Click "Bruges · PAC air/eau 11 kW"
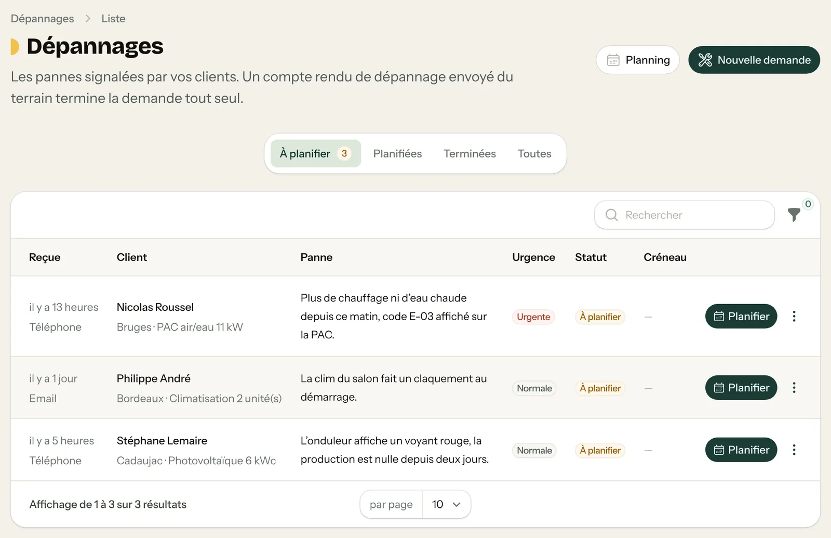This screenshot has width=831, height=538. click(x=180, y=327)
